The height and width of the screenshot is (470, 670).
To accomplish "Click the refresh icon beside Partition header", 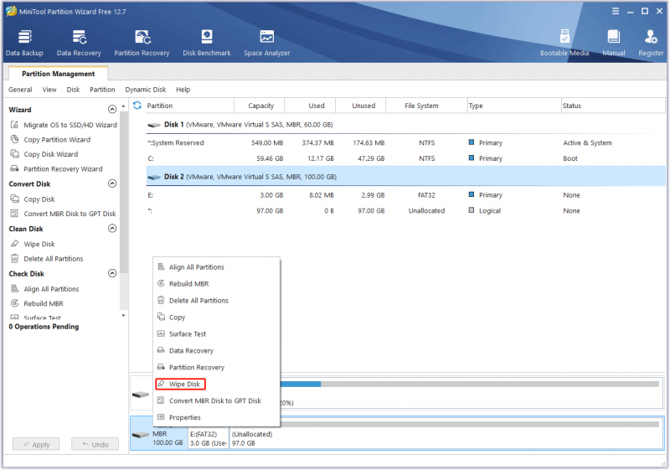I will (x=137, y=105).
